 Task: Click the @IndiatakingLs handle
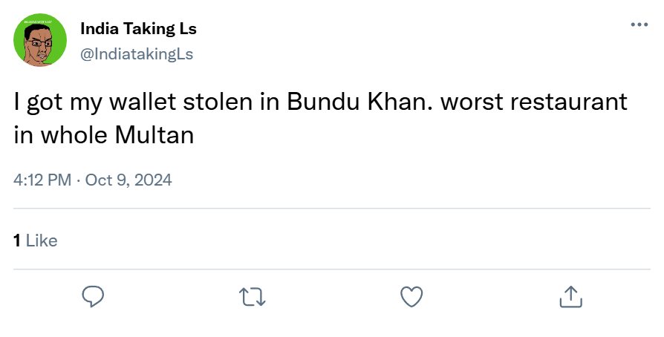point(136,53)
